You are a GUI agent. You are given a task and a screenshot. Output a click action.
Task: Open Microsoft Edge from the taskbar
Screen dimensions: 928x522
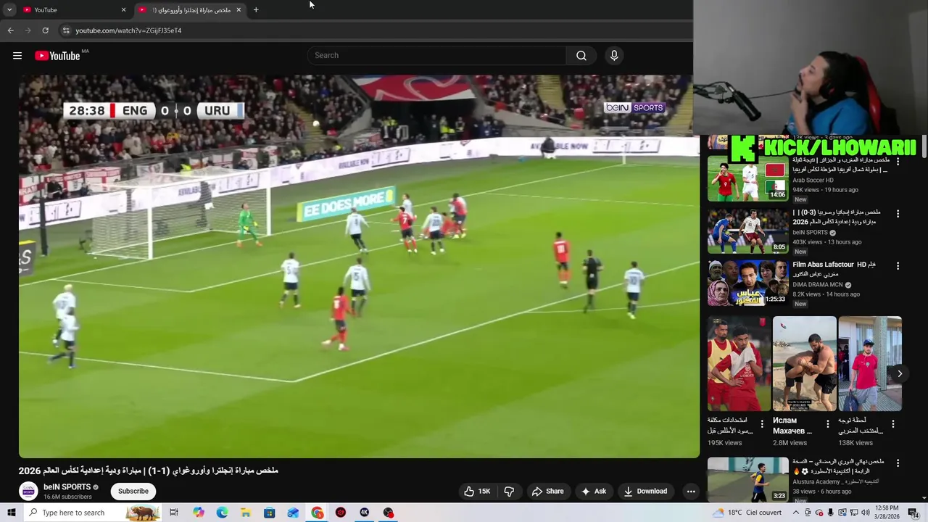click(222, 513)
